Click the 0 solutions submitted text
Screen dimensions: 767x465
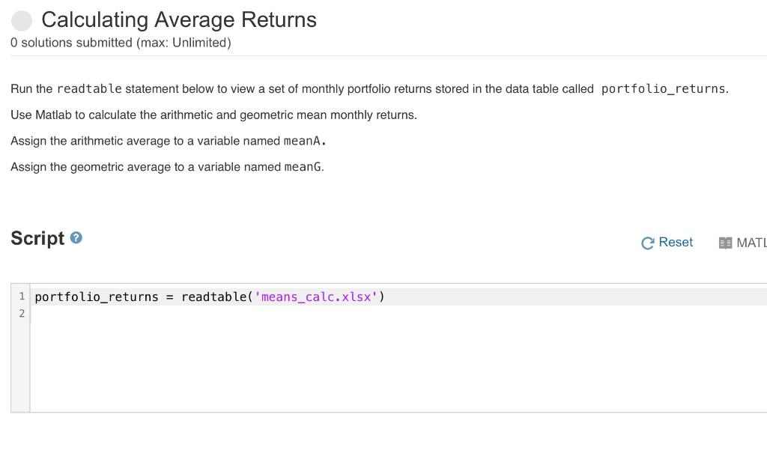121,43
